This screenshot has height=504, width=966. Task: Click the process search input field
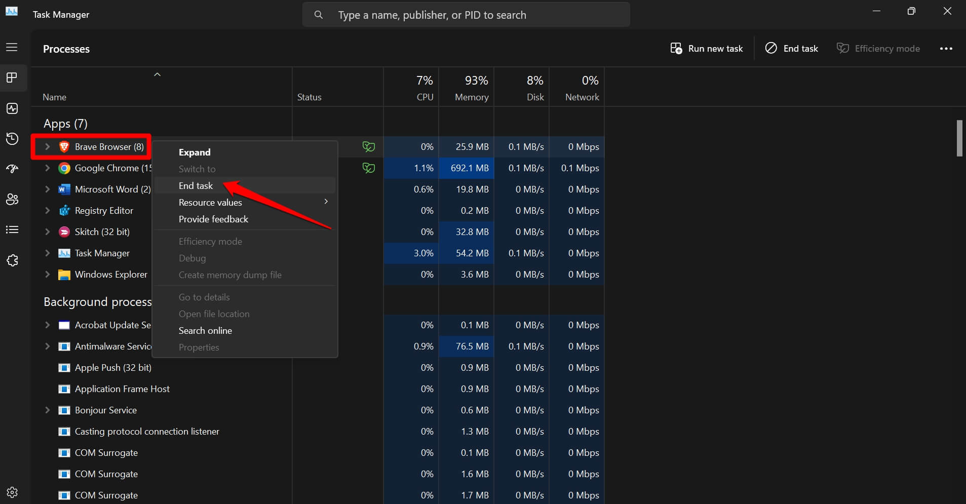(x=466, y=15)
